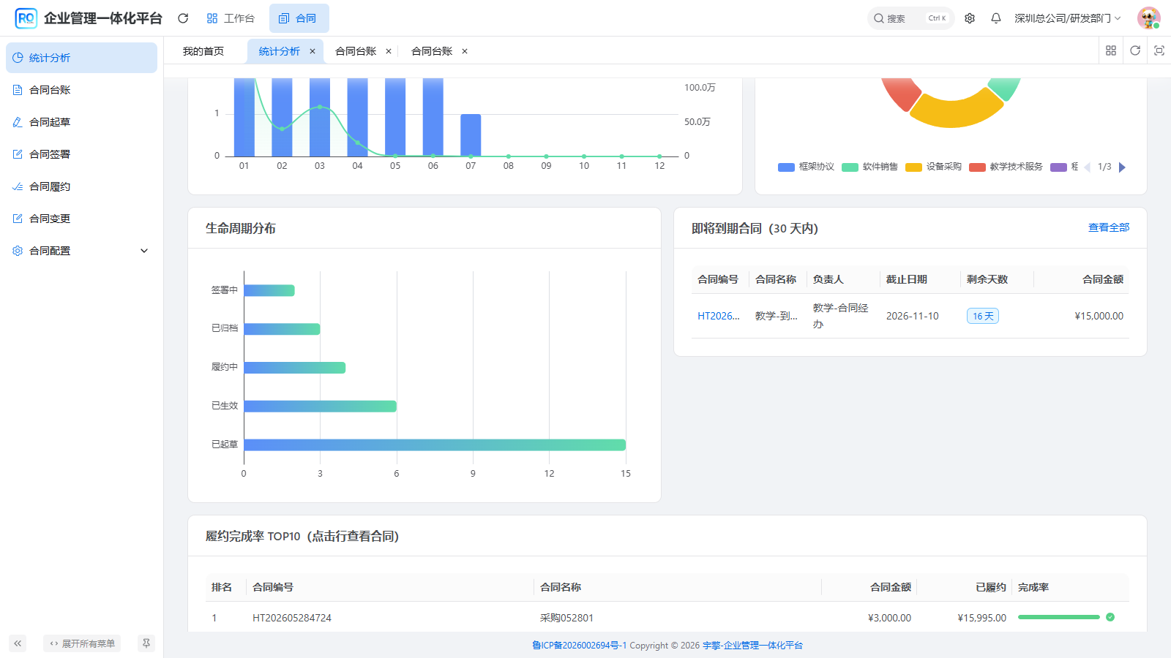Toggle 设备采购 legend item

click(933, 167)
